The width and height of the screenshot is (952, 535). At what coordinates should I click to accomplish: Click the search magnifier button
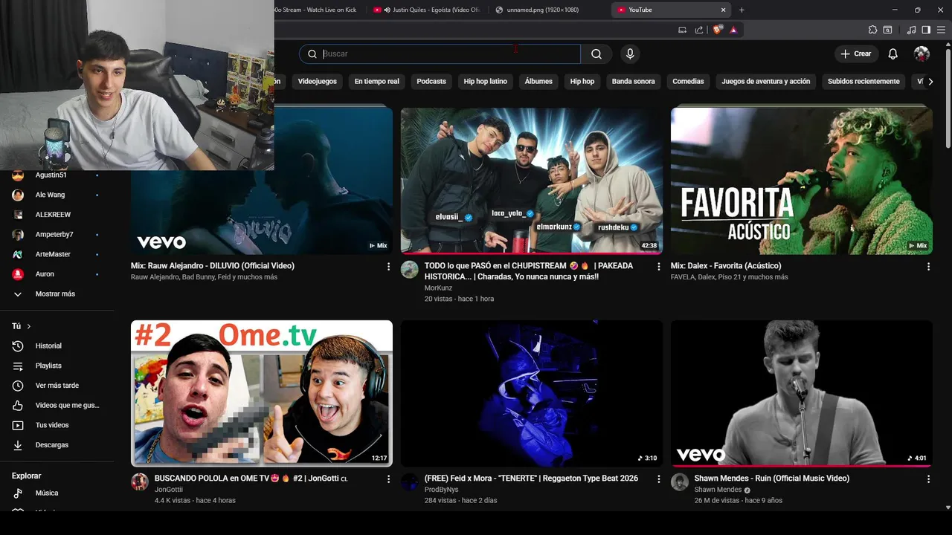point(596,53)
